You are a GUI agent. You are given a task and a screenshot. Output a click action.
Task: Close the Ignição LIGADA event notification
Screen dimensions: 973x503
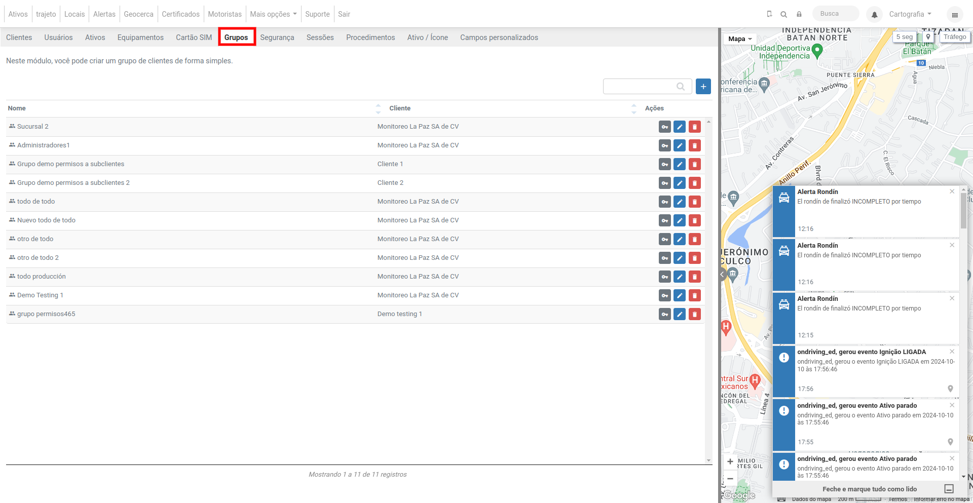pyautogui.click(x=952, y=352)
